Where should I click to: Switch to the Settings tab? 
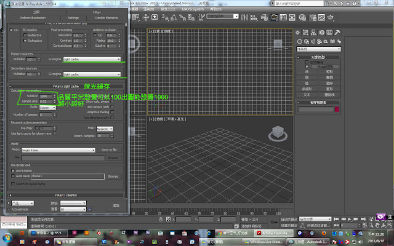tap(73, 18)
